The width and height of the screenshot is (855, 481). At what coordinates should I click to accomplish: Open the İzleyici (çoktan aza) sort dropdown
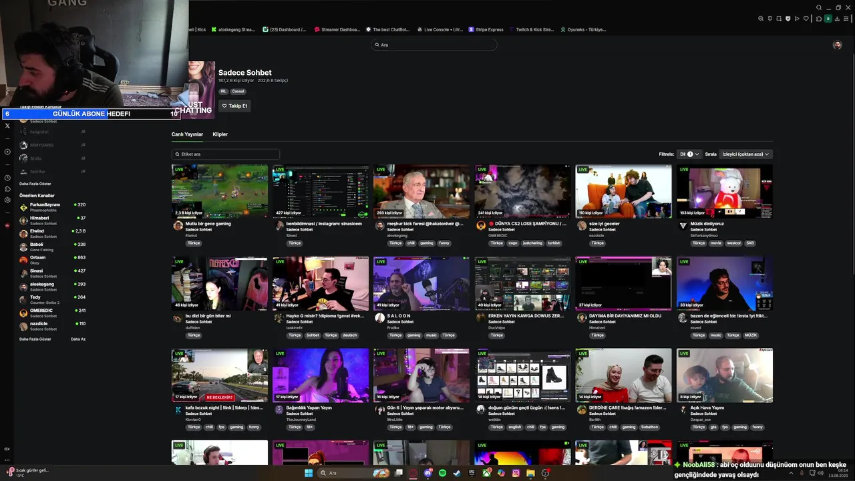(745, 154)
